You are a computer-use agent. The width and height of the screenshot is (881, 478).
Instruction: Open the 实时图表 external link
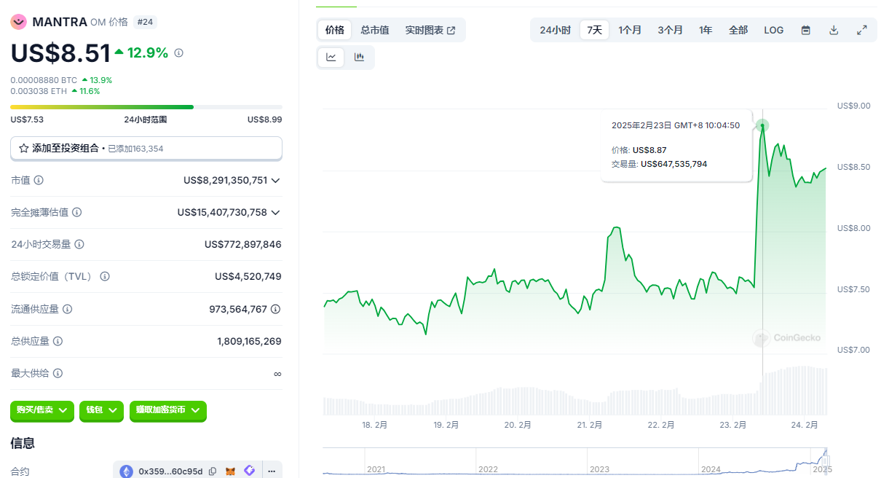(430, 30)
